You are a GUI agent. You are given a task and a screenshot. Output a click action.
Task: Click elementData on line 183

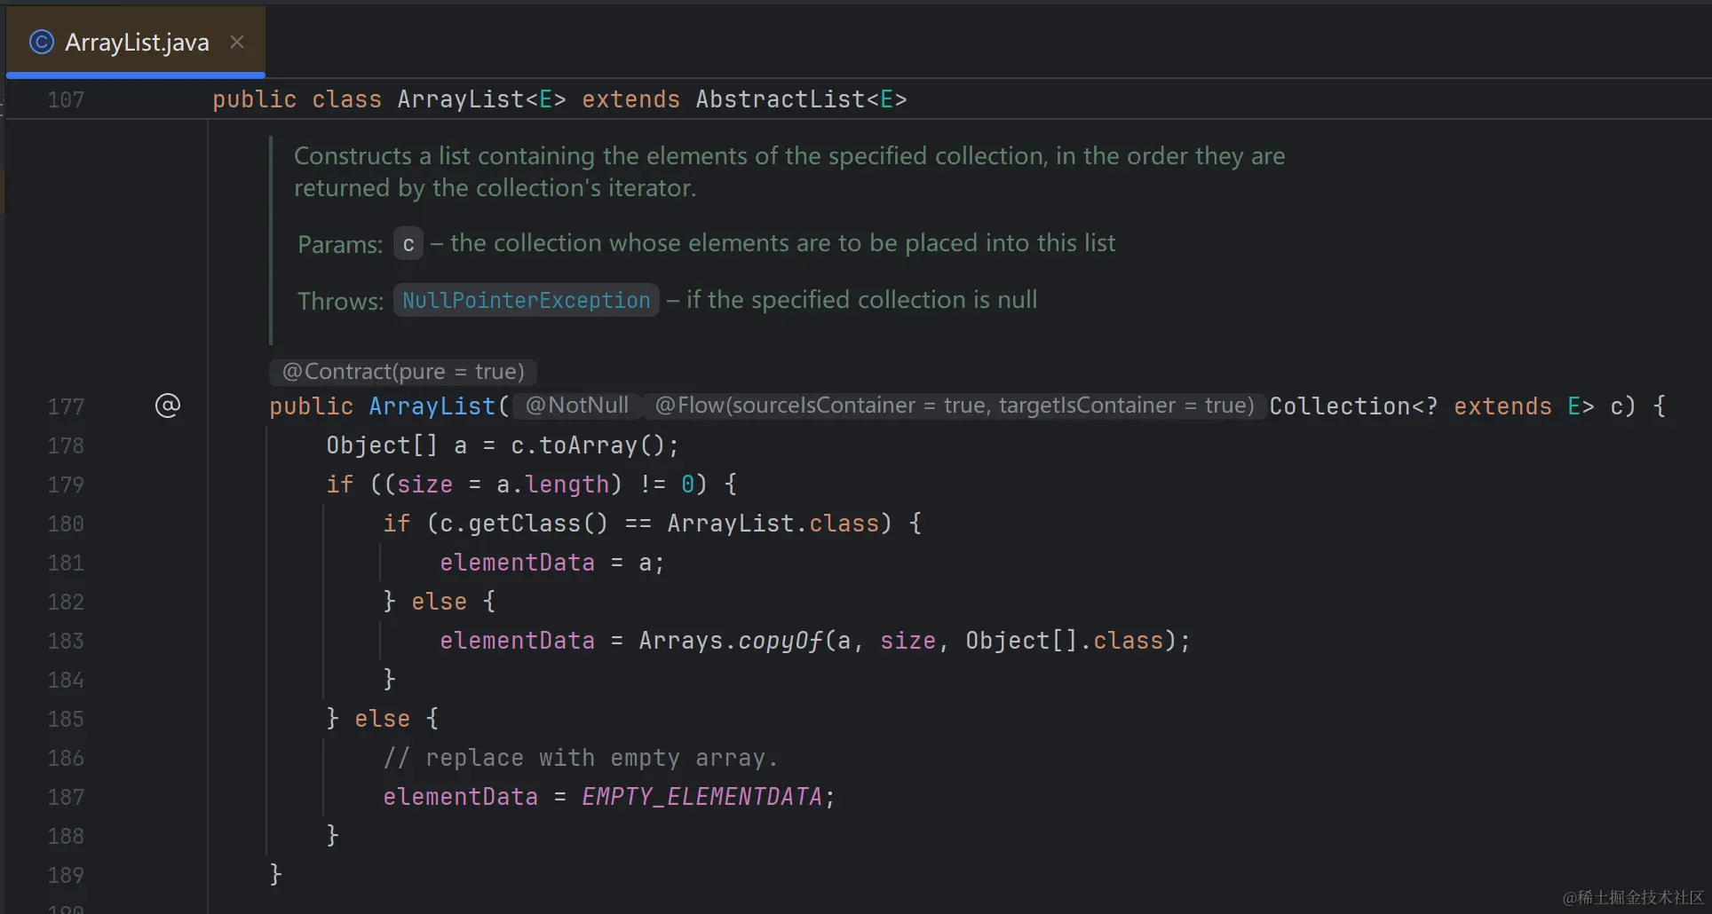click(x=517, y=641)
